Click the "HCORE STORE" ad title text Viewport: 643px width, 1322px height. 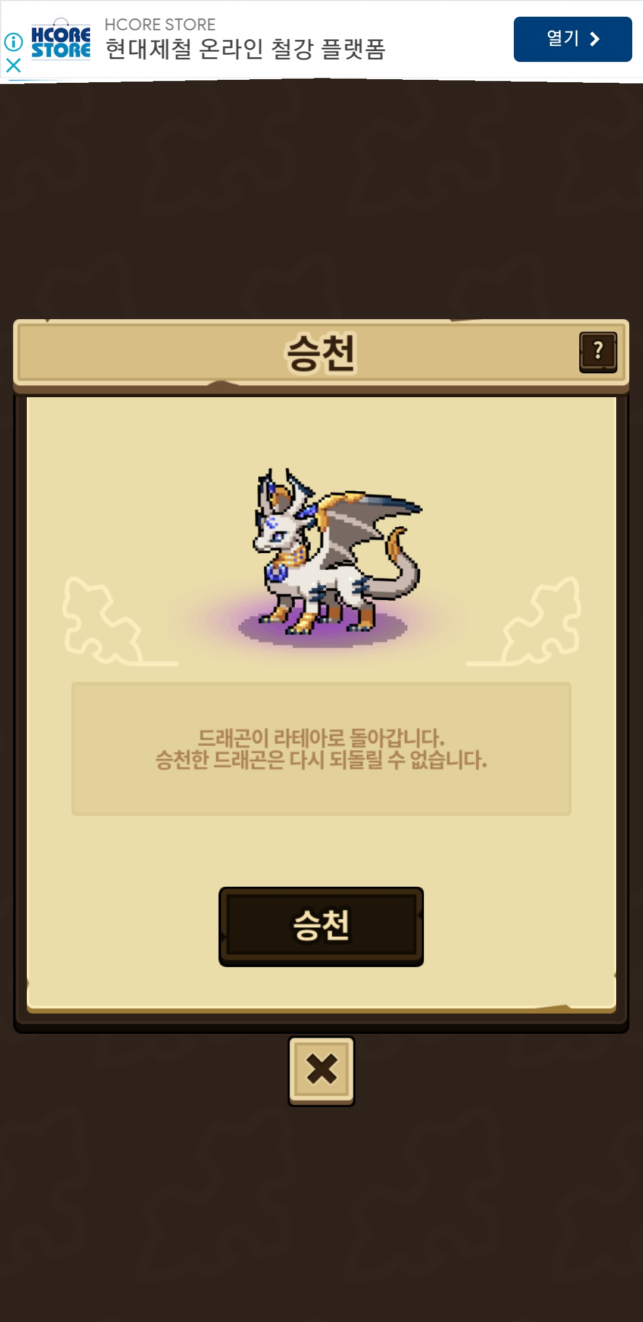coord(160,24)
